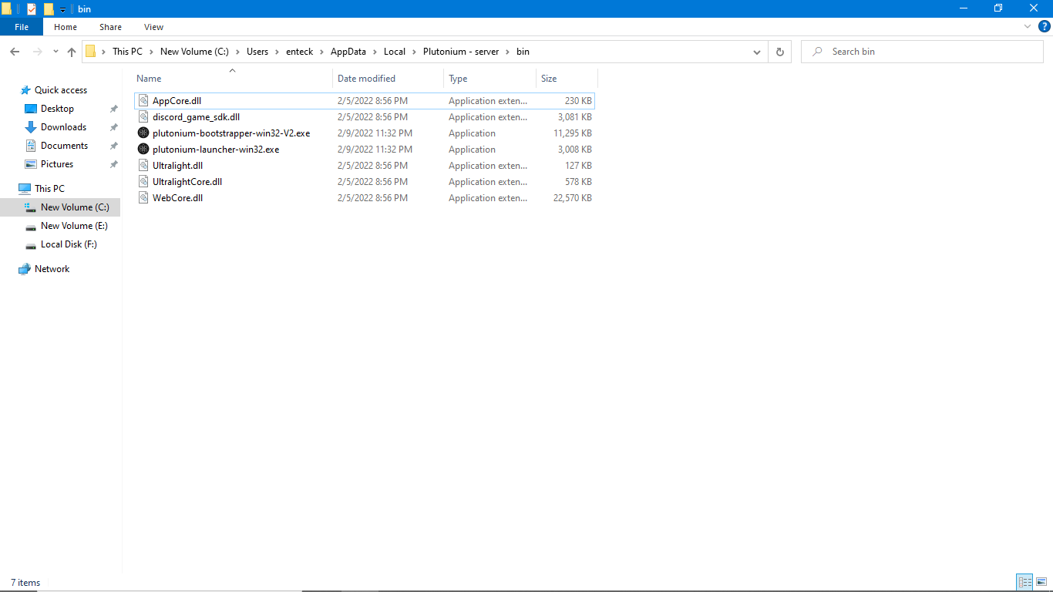Sort files by Date modified column
1053x592 pixels.
pyautogui.click(x=366, y=79)
